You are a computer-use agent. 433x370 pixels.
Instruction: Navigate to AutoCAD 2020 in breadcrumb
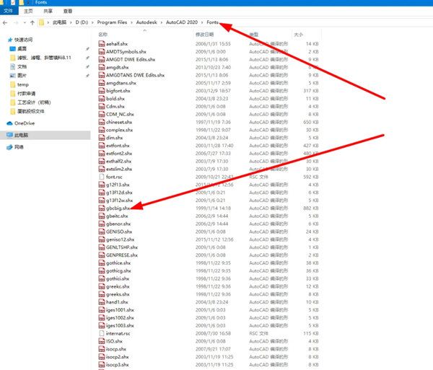pyautogui.click(x=182, y=22)
